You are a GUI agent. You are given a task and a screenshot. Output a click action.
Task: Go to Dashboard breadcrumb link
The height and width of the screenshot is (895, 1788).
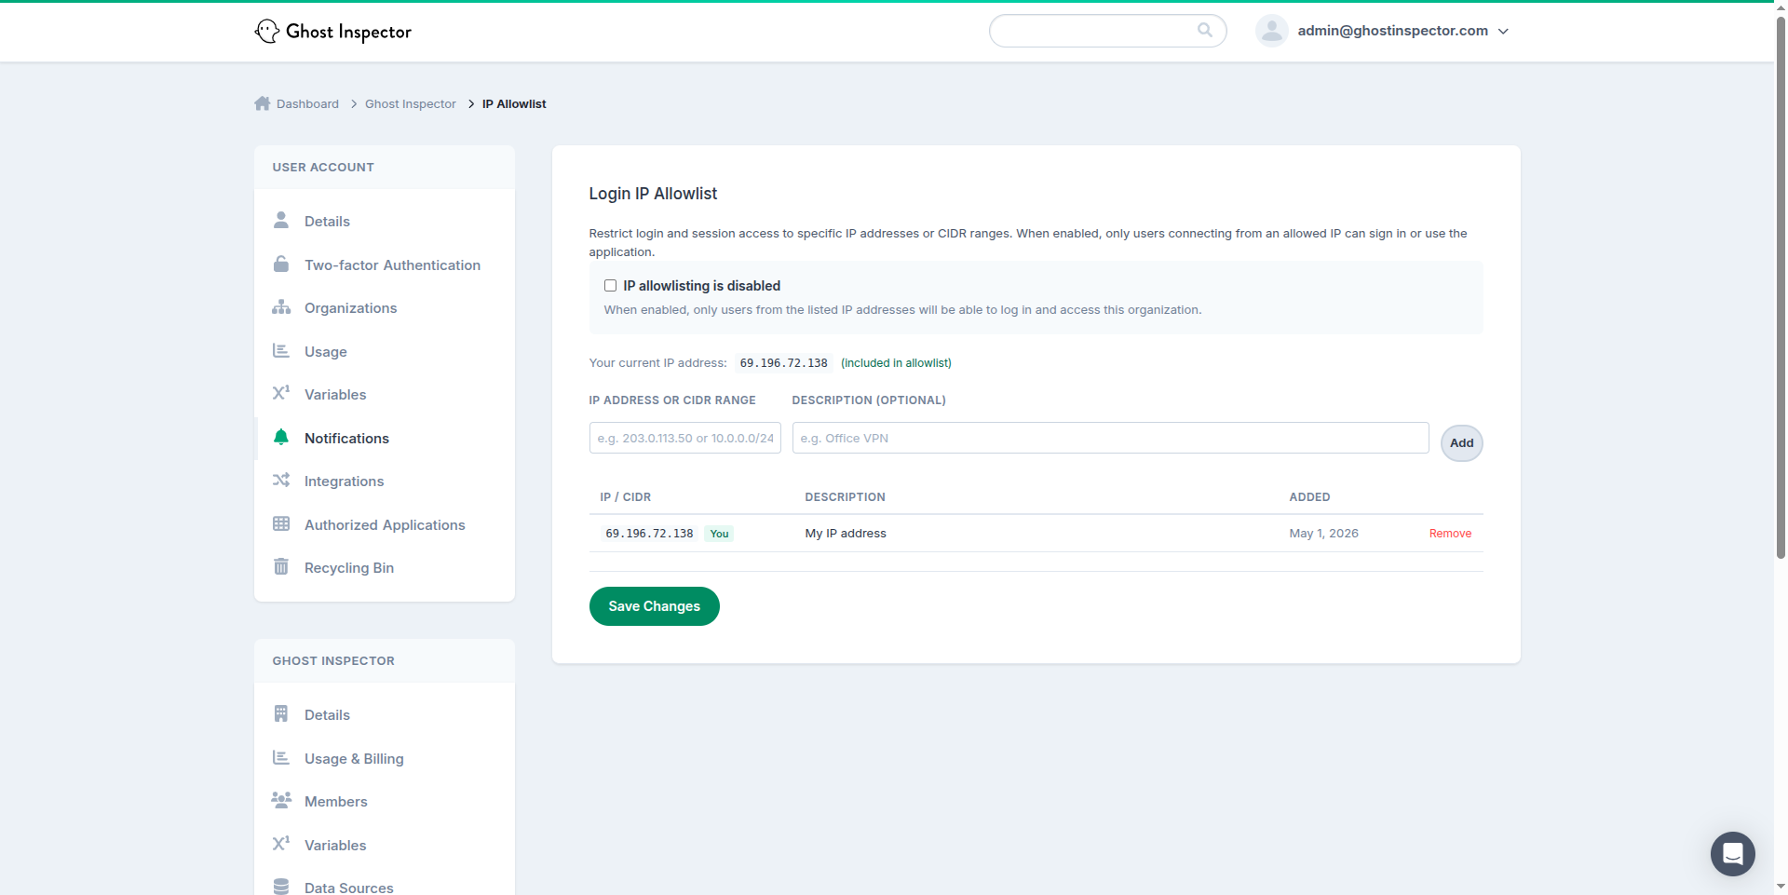307,104
